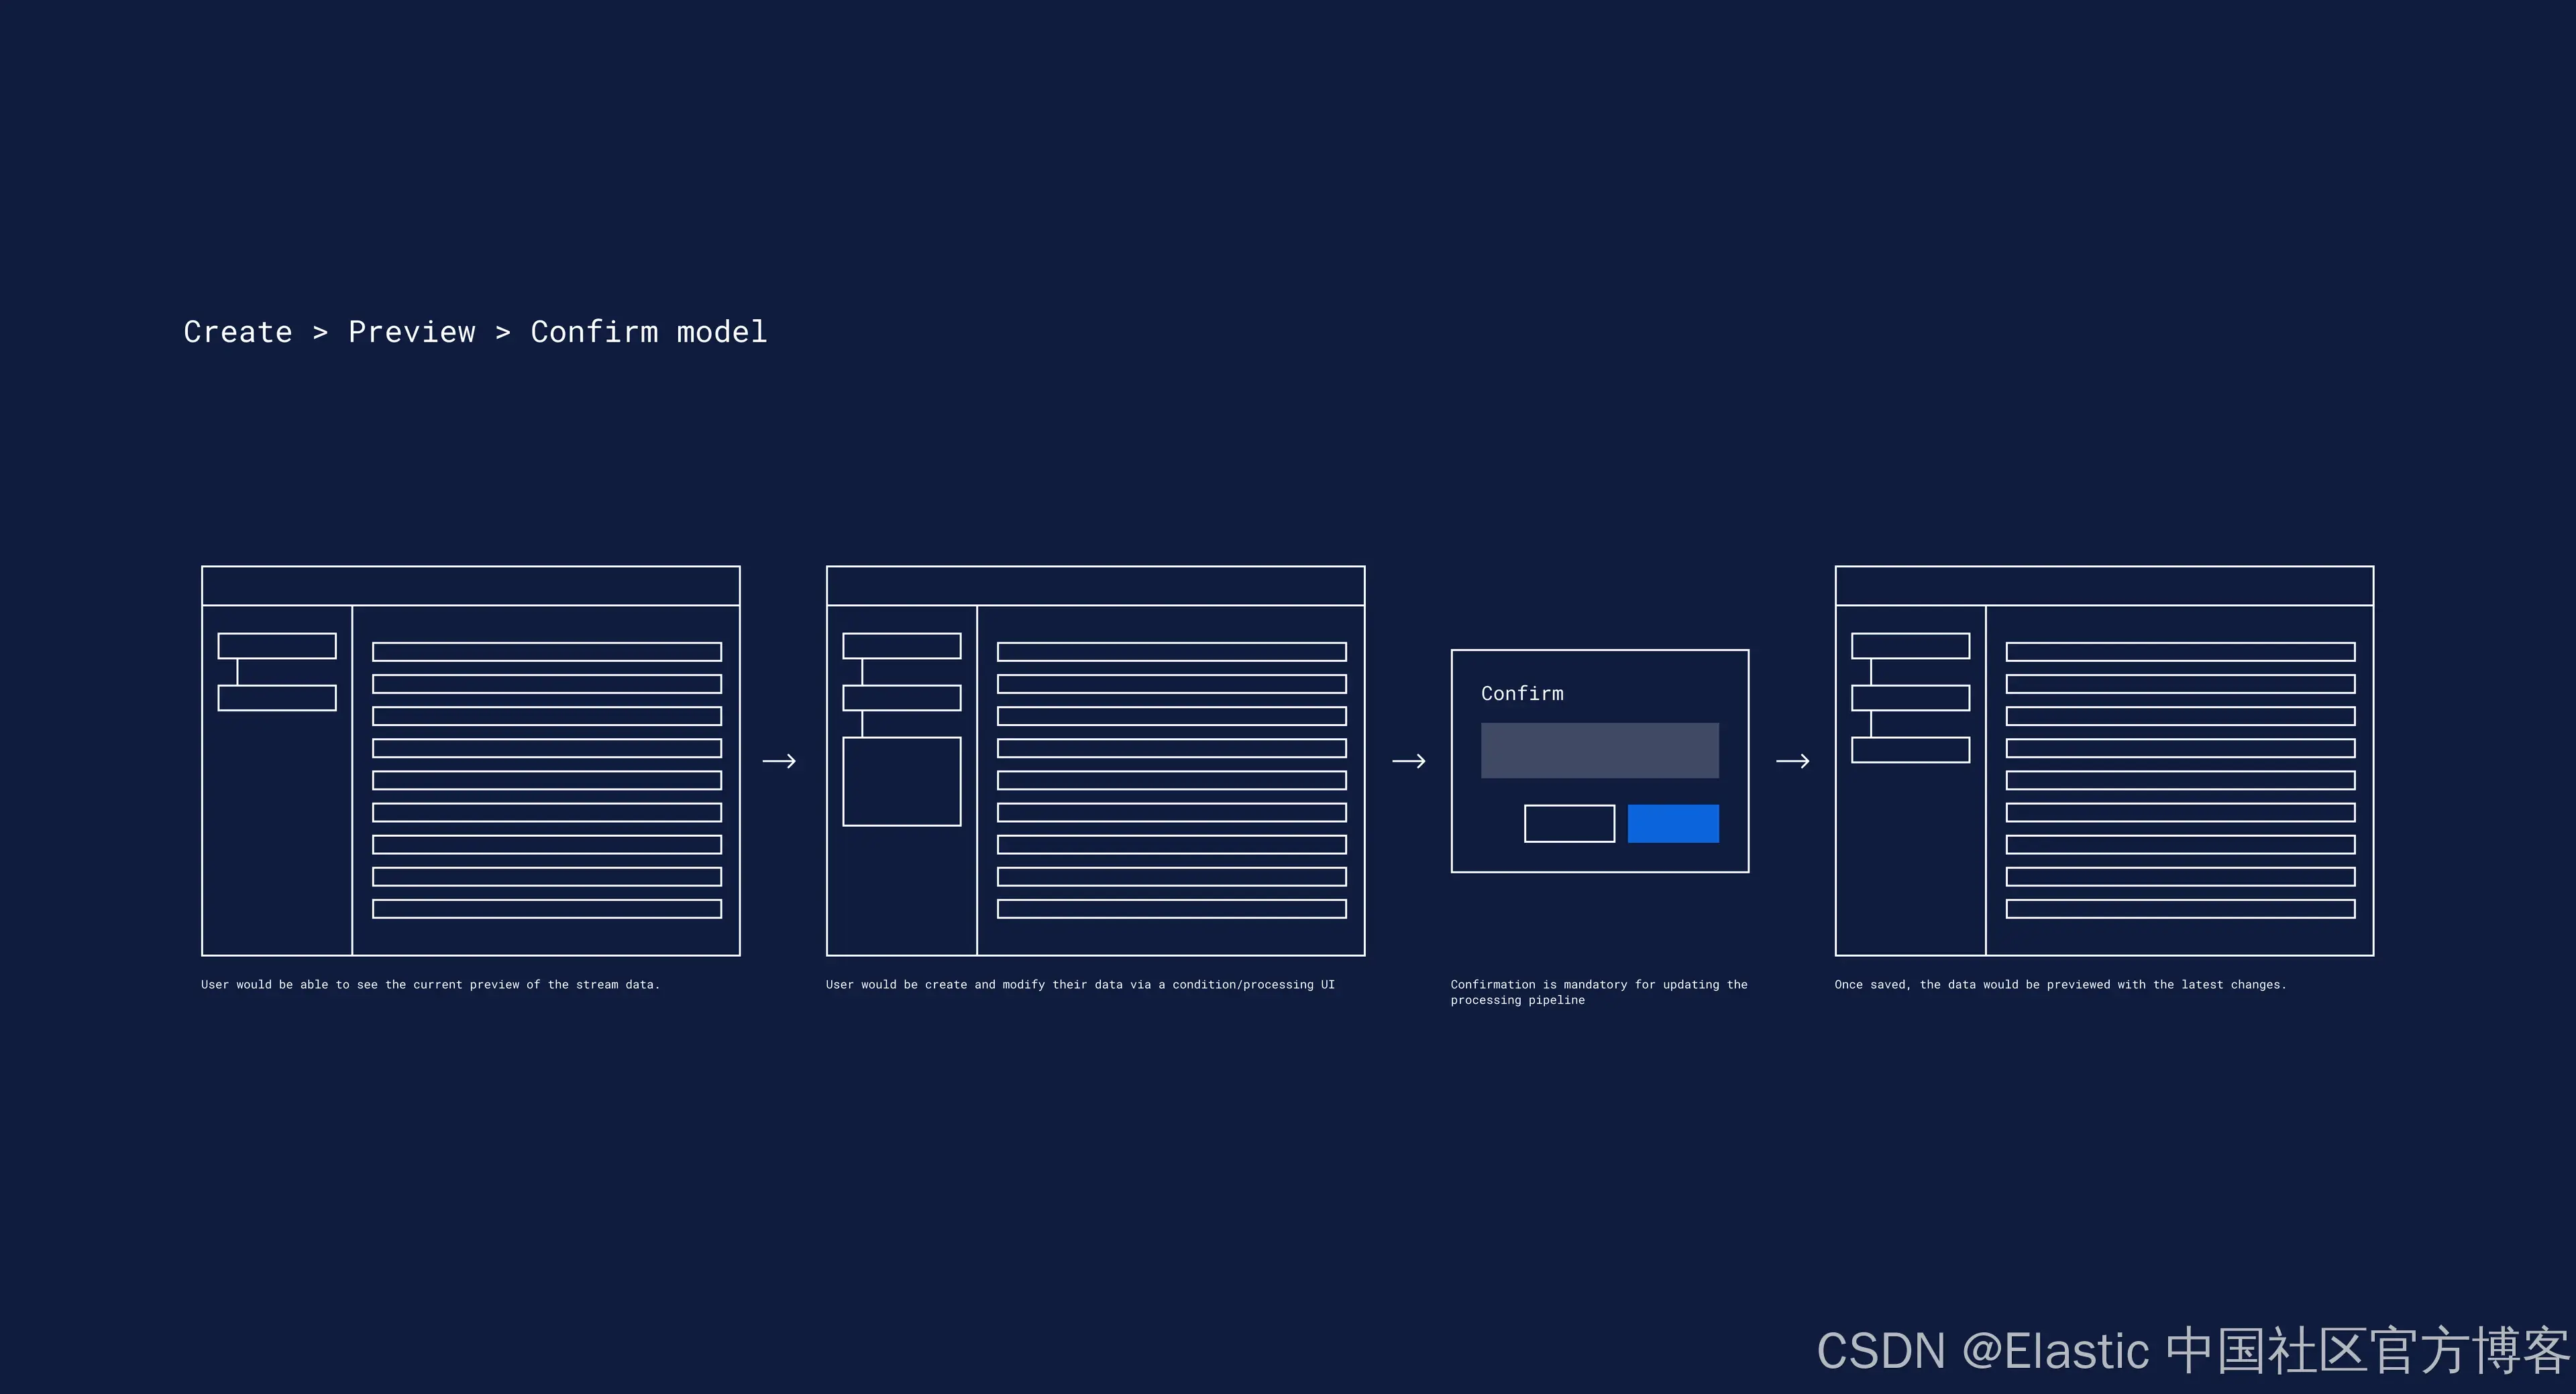
Task: Click the last data row in second wireframe
Action: click(x=1171, y=909)
